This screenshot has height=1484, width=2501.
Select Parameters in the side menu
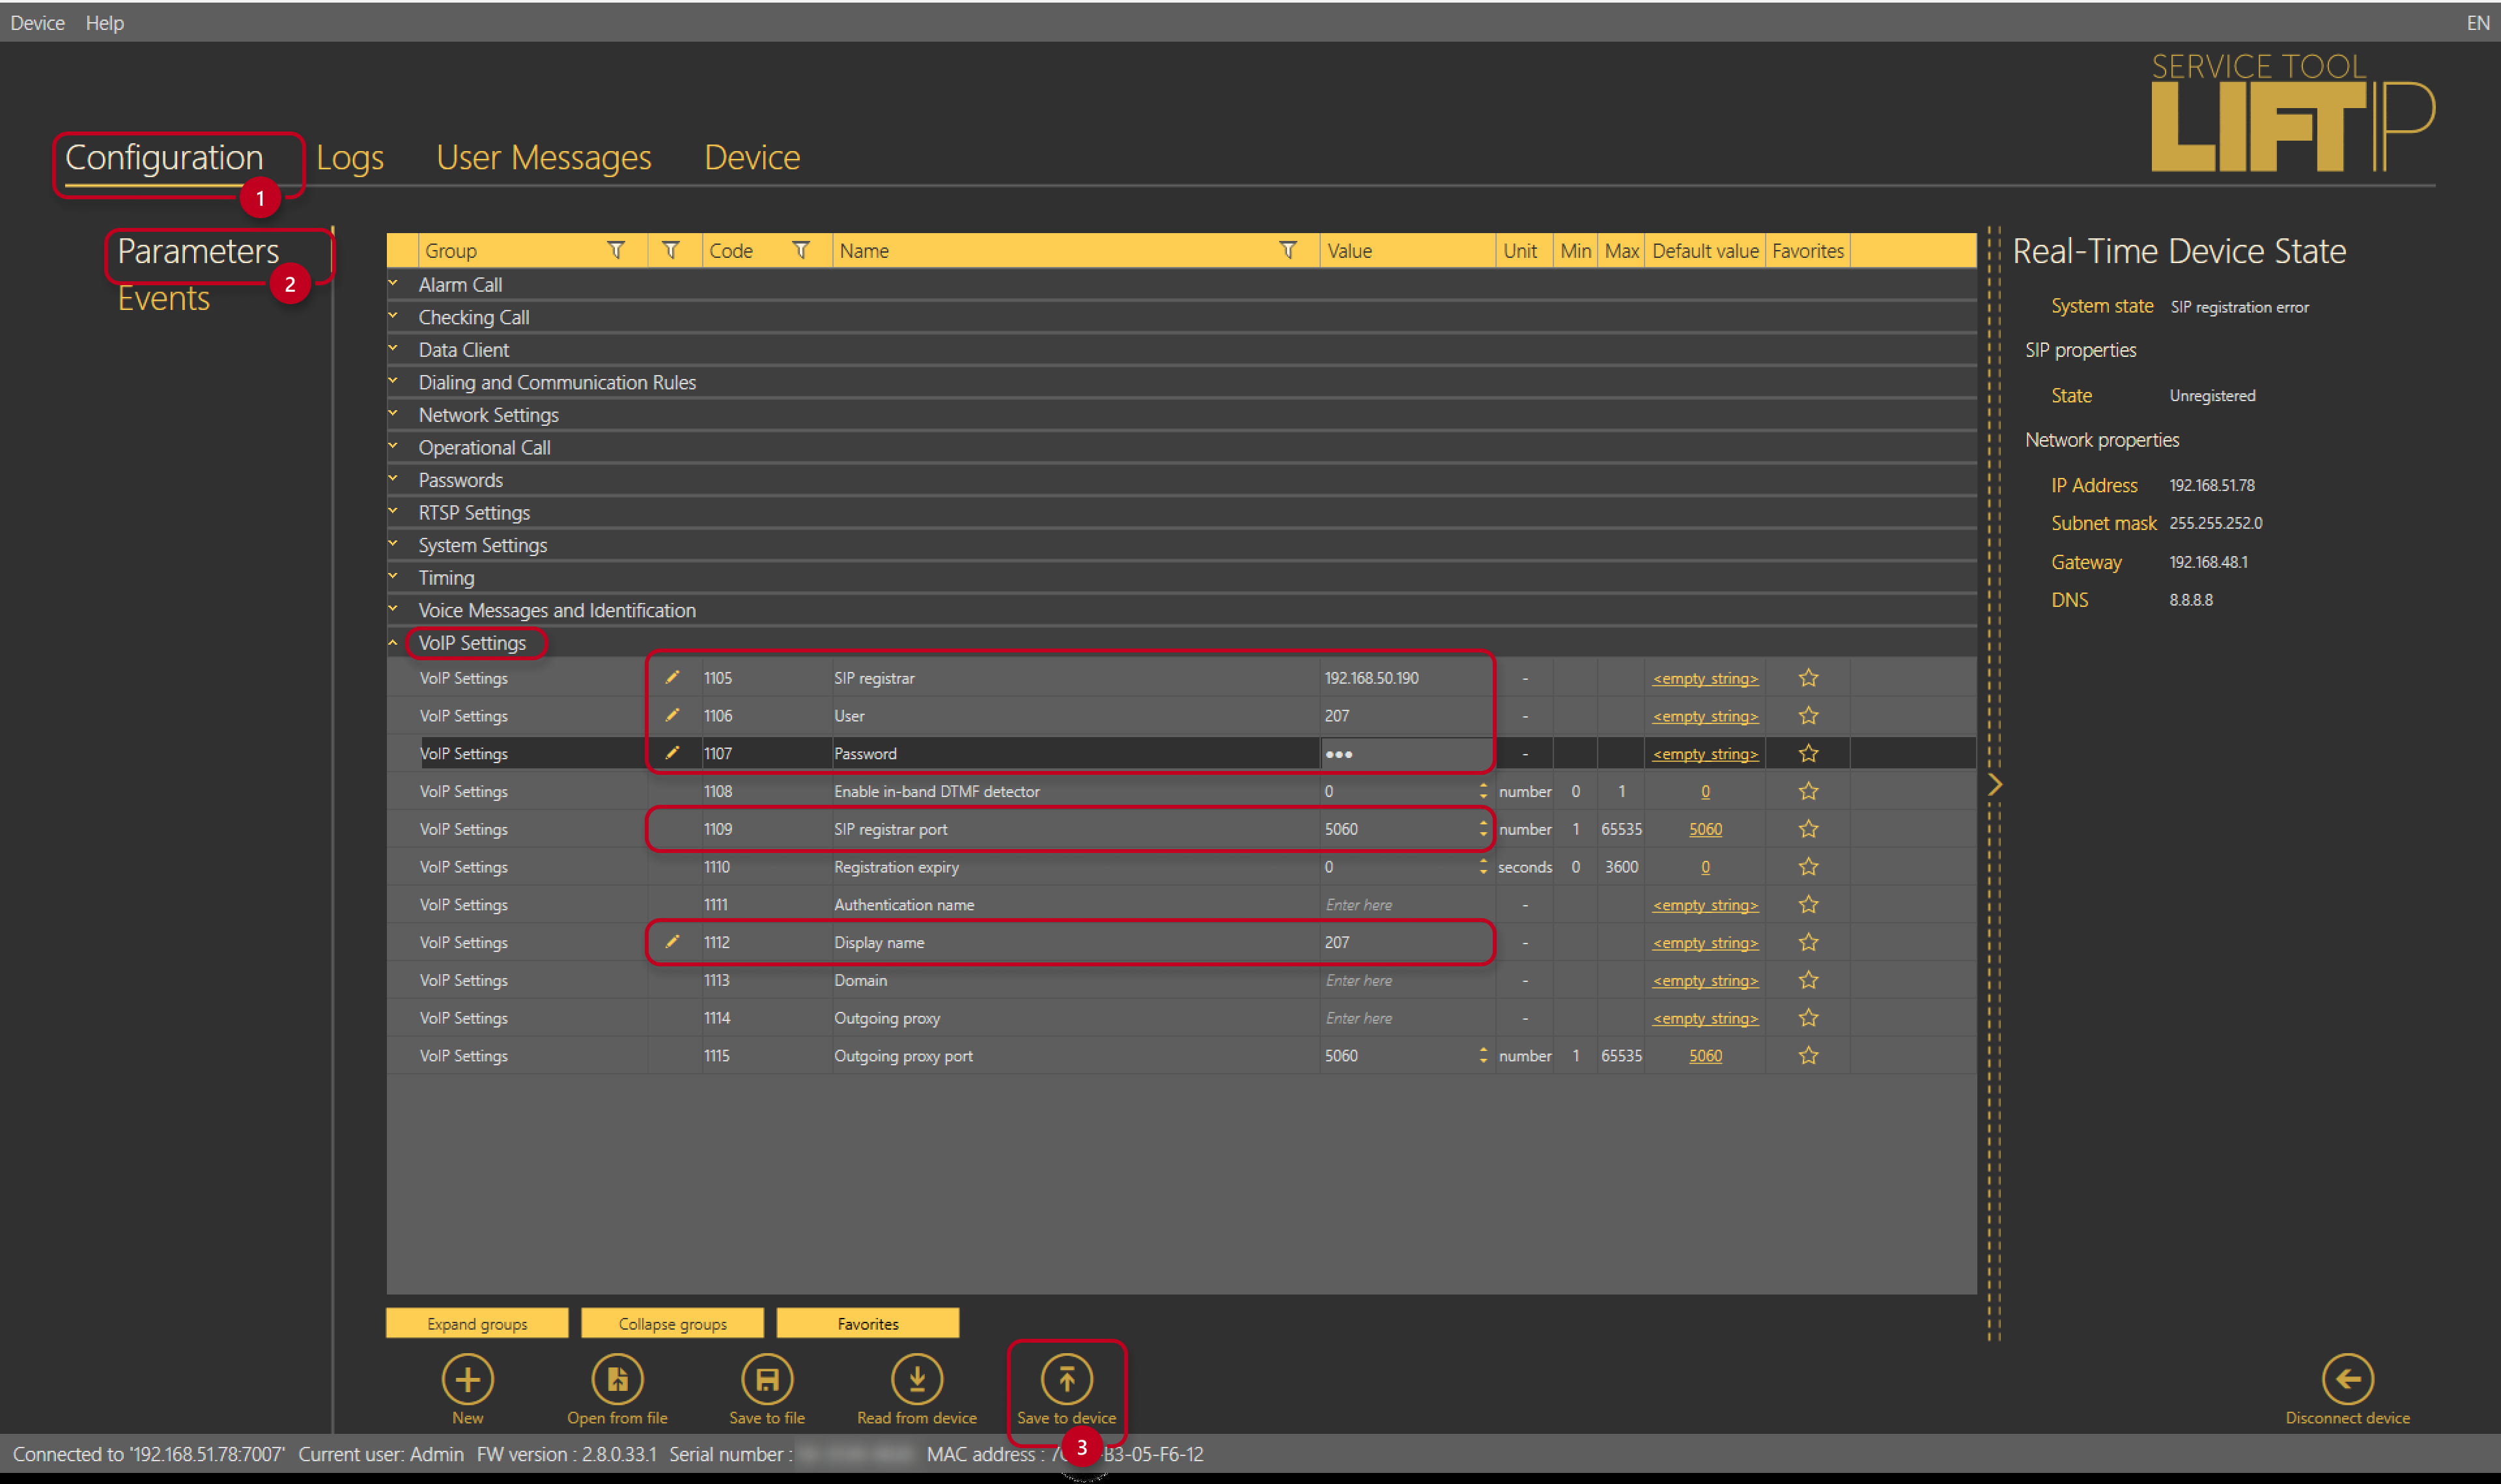click(198, 251)
